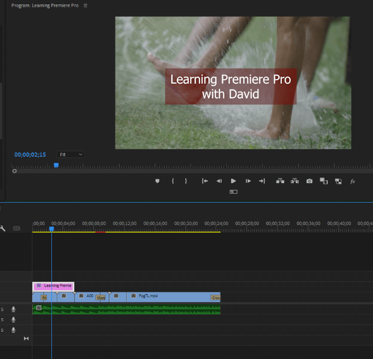
Task: Click the fx badge on A00 clip
Action: [x=82, y=296]
